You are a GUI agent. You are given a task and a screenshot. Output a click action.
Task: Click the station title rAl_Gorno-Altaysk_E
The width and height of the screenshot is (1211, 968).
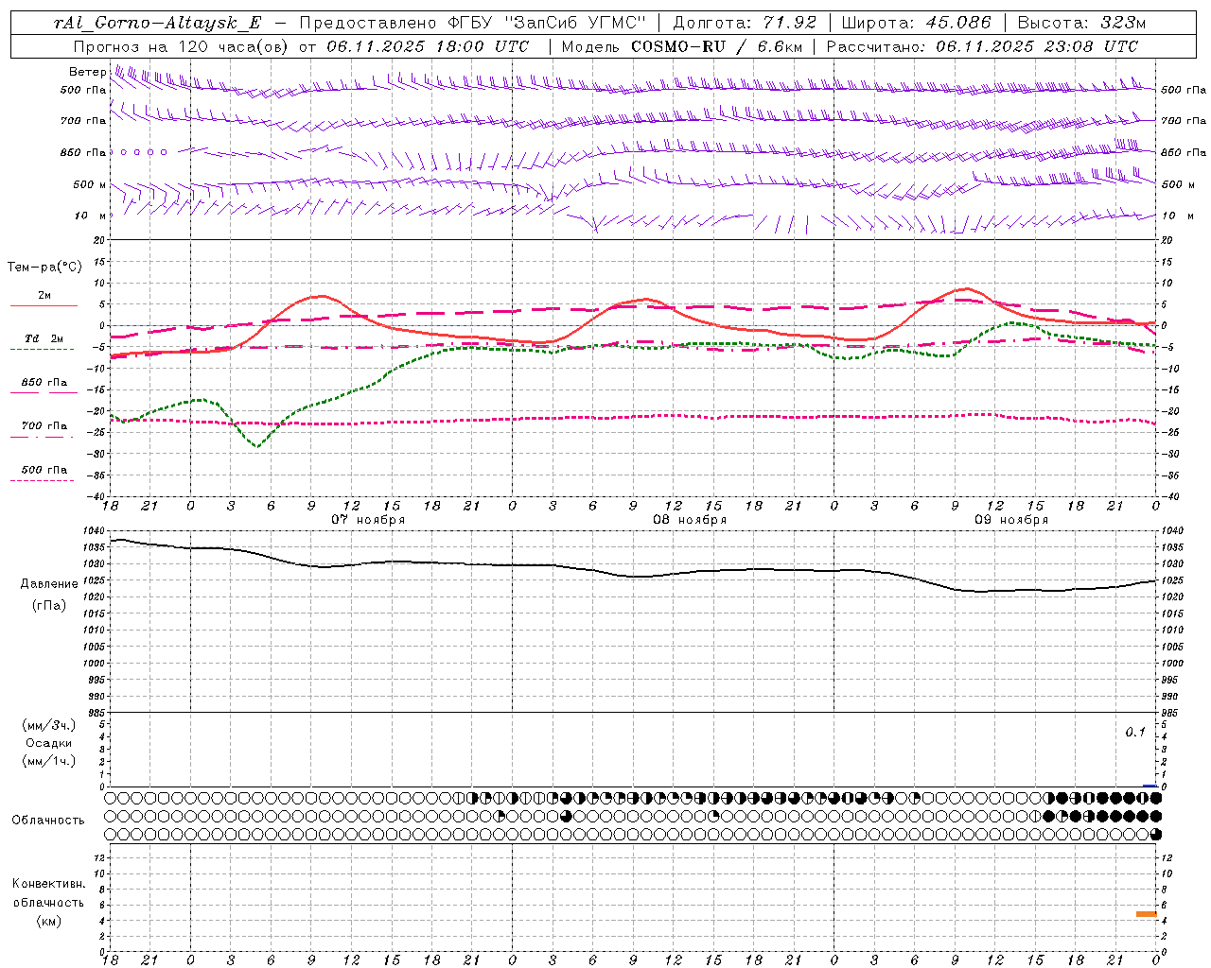point(158,23)
